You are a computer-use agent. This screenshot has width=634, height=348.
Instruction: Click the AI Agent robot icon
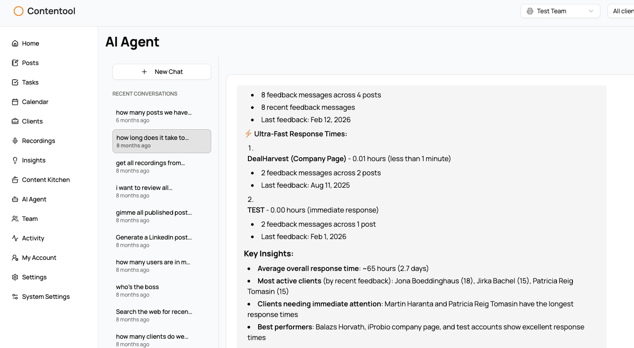[15, 199]
